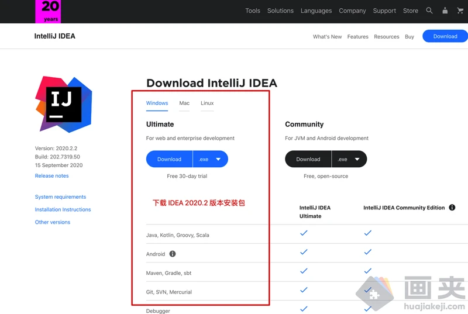
Task: Click the IntelliJ IDEA IJ logo
Action: (64, 104)
